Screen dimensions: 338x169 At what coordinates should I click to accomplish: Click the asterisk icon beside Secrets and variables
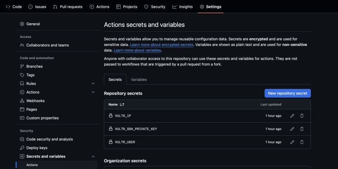pyautogui.click(x=22, y=157)
